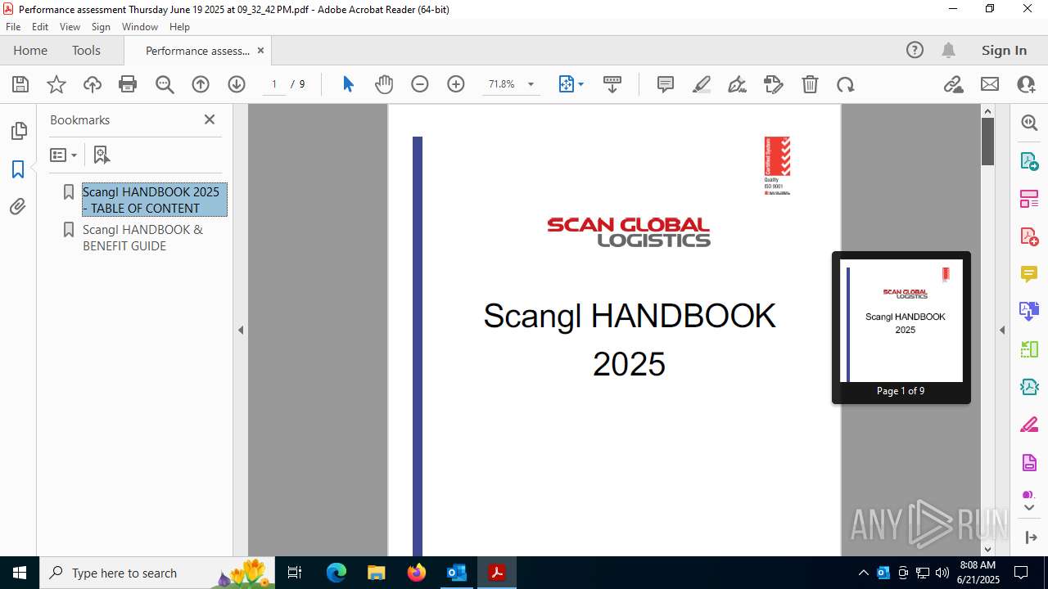Open Organize Pages in the right pane

[1029, 199]
